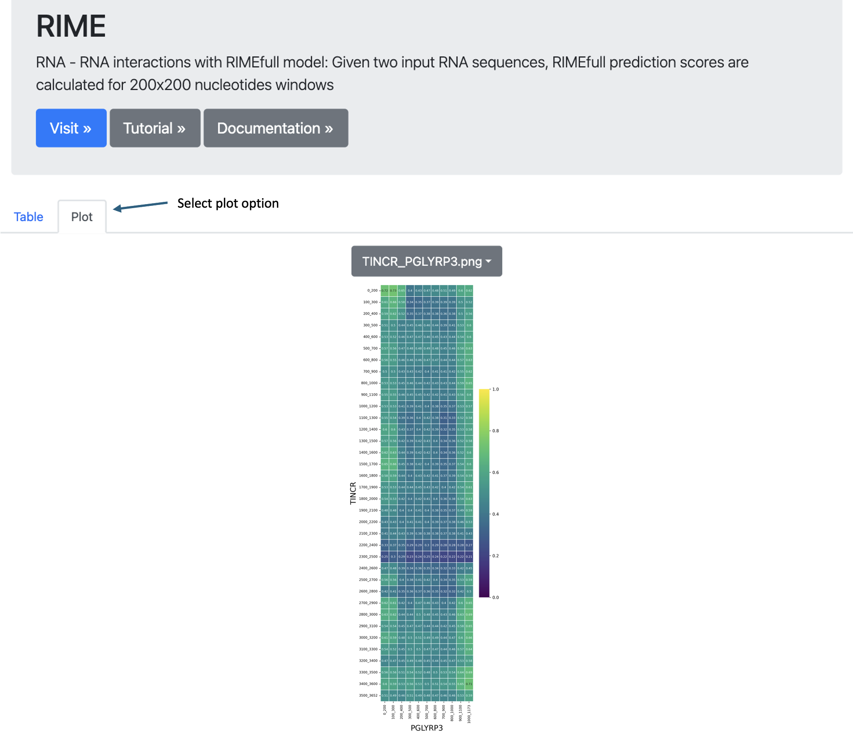This screenshot has width=853, height=748.
Task: Open the Documentation » link button
Action: (x=275, y=128)
